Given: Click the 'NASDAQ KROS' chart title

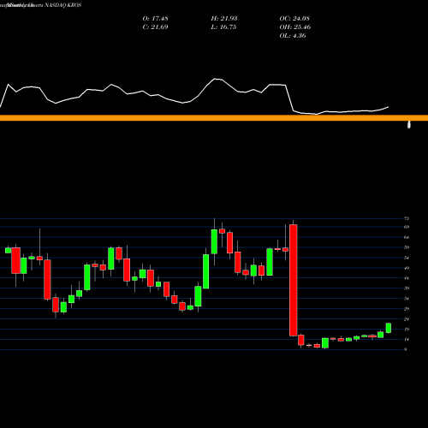Looking at the screenshot, I should click(x=62, y=5).
